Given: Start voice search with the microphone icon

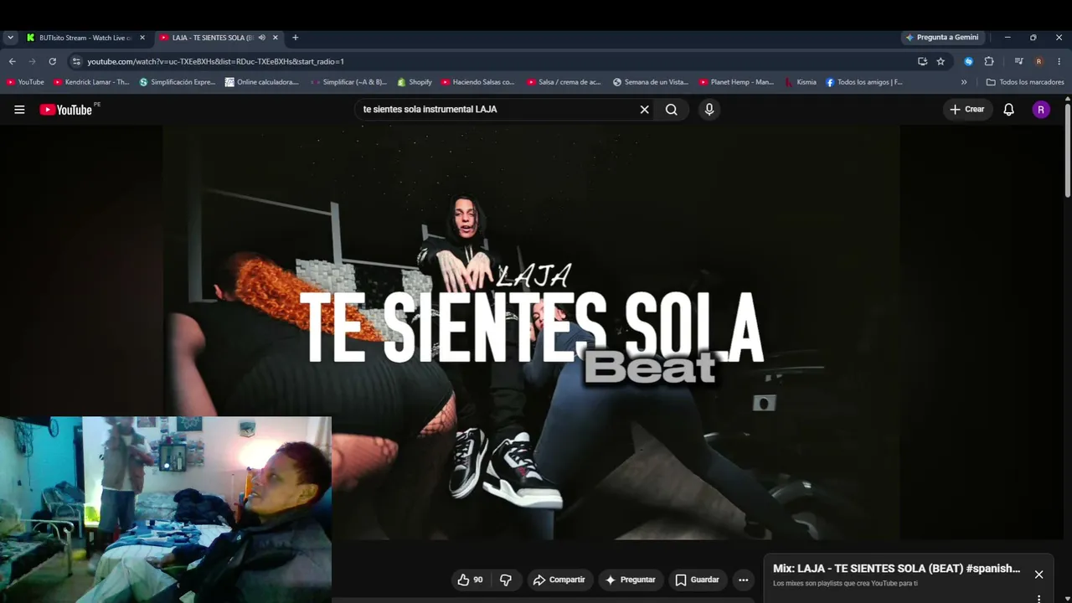Looking at the screenshot, I should pyautogui.click(x=709, y=110).
